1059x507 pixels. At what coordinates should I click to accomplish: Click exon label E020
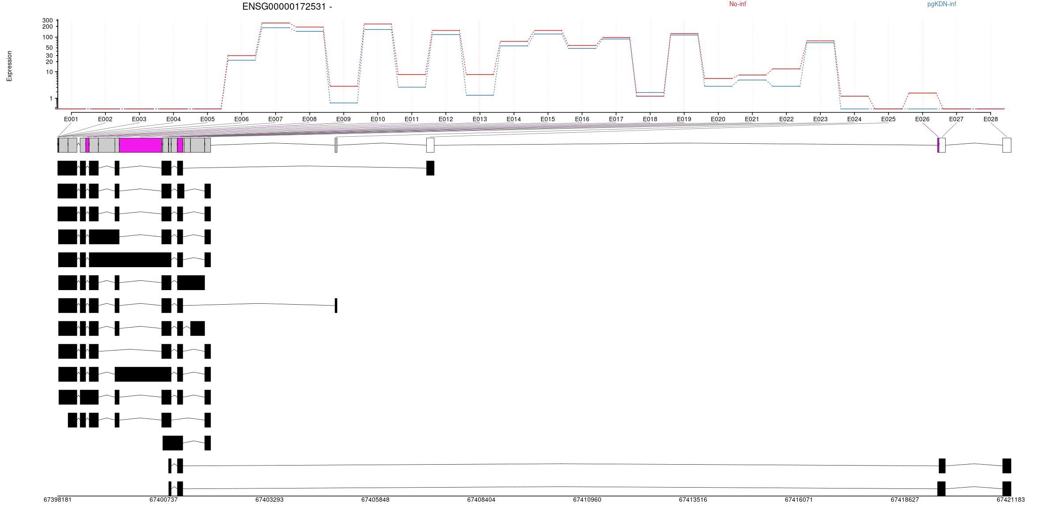718,119
